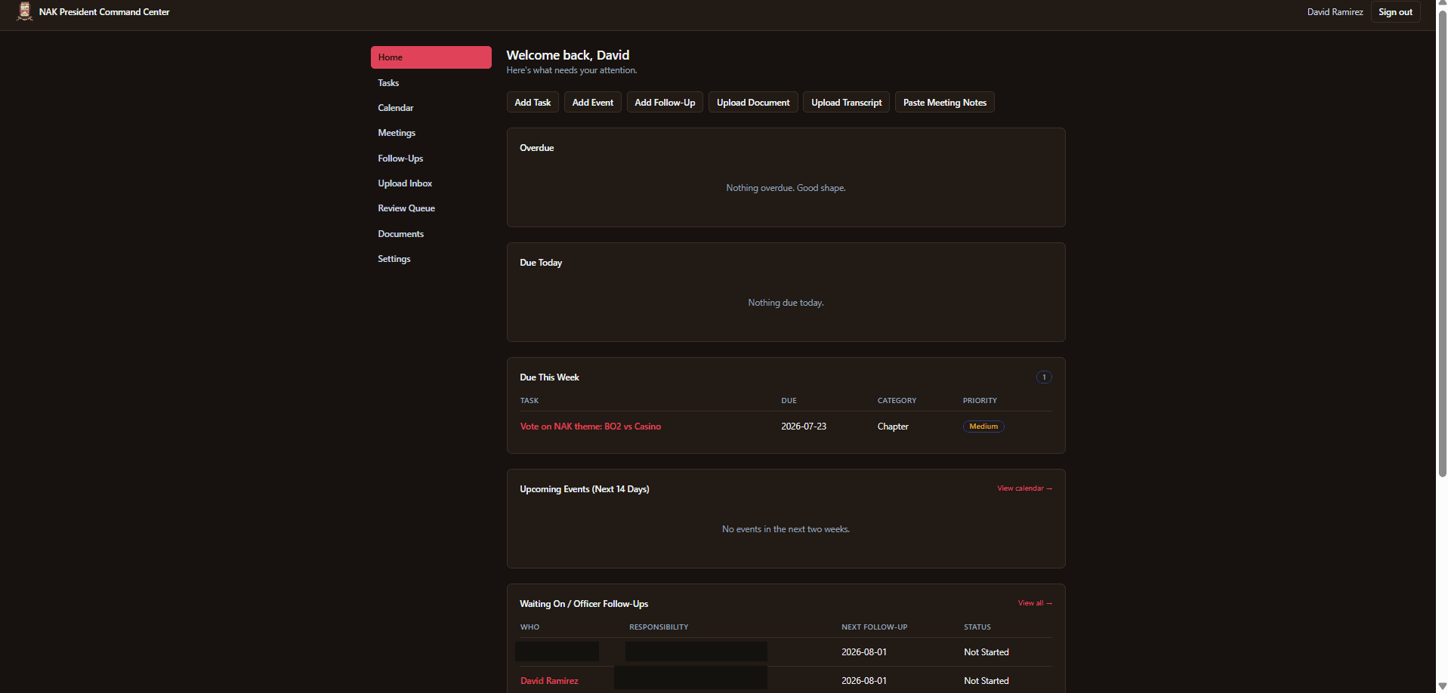Click the NAK crest logo icon
Image resolution: width=1448 pixels, height=693 pixels.
coord(25,11)
